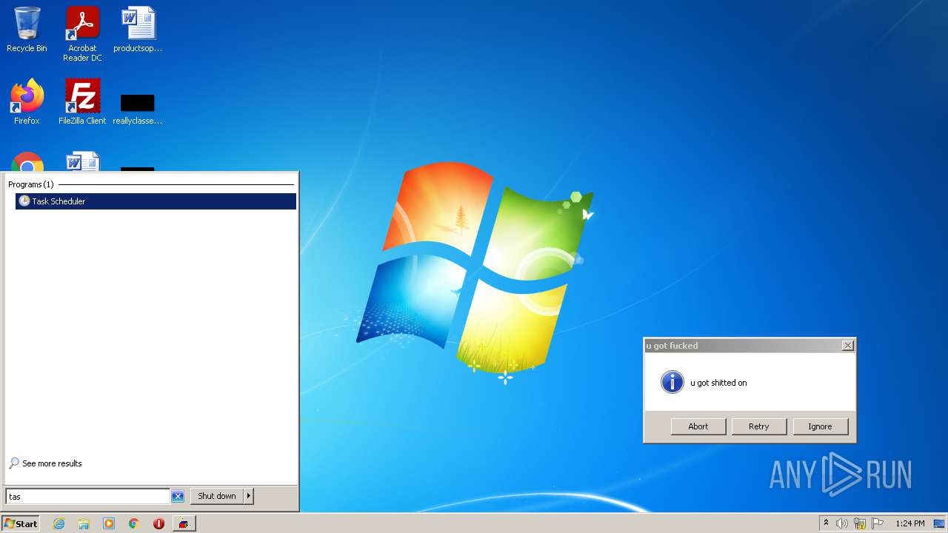This screenshot has height=533, width=948.
Task: Click the taskbar clock showing 1:24 PM
Action: click(910, 523)
